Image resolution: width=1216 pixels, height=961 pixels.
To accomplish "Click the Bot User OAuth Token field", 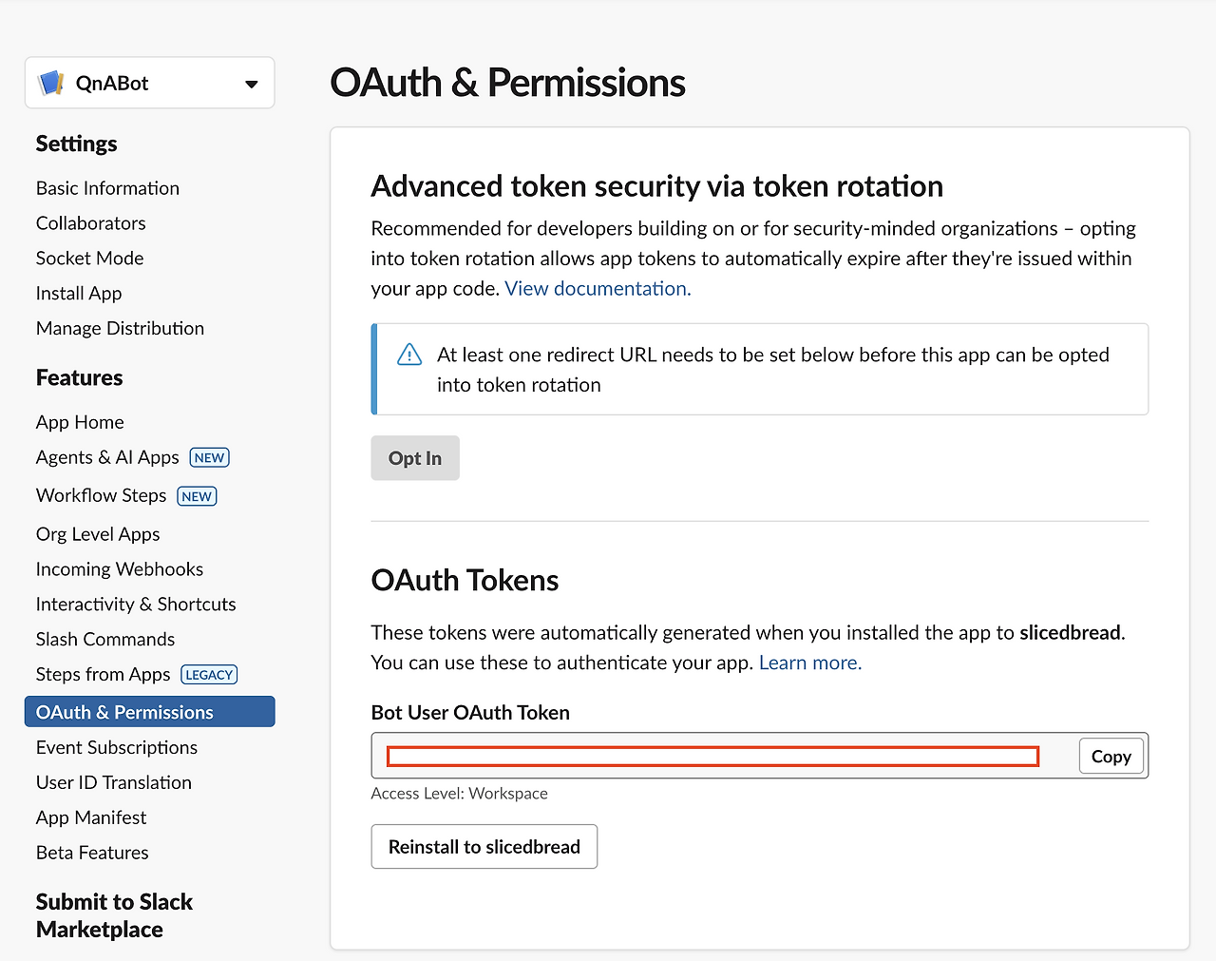I will (x=712, y=757).
